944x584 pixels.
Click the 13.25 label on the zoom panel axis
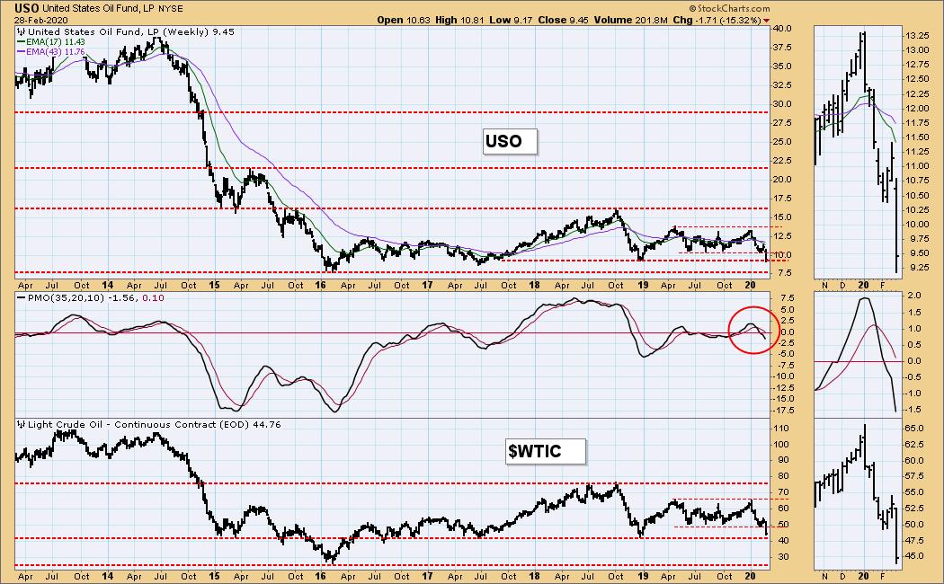point(917,35)
